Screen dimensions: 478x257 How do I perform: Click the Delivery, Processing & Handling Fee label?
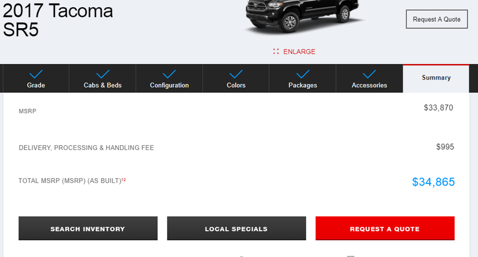(86, 148)
